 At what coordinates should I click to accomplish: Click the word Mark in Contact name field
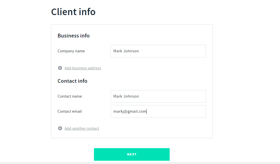coord(118,96)
